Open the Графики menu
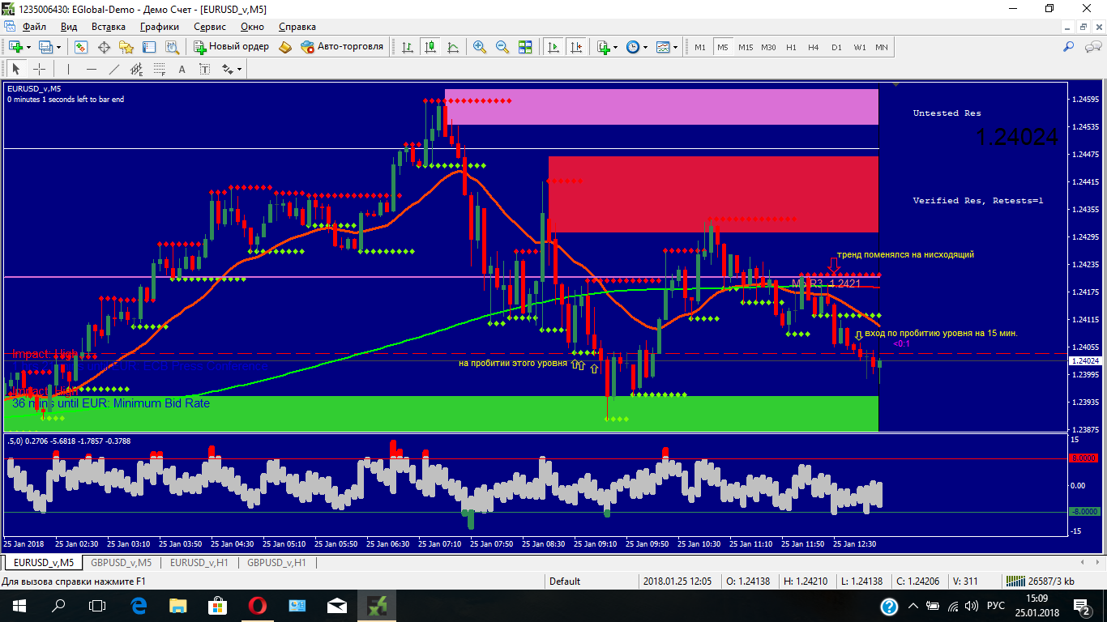 159,27
